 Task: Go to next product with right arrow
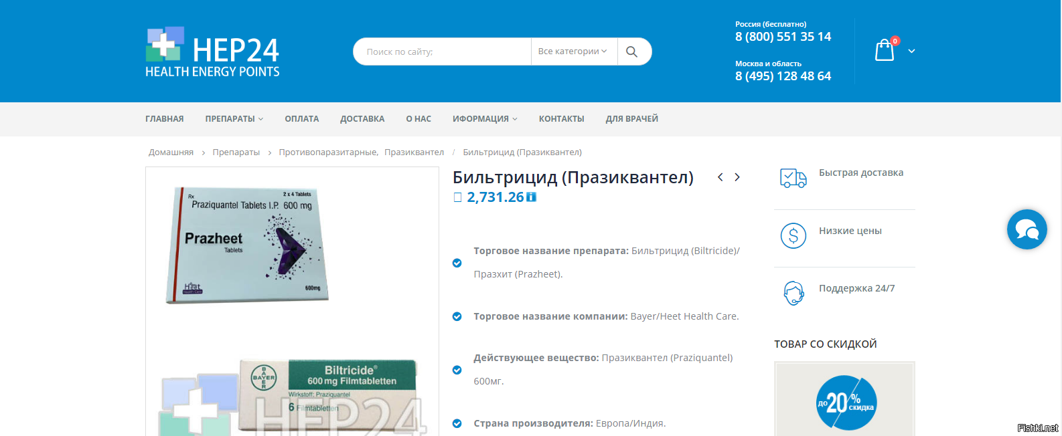coord(737,177)
